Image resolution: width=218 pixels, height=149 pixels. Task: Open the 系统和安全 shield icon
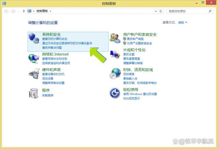34,38
